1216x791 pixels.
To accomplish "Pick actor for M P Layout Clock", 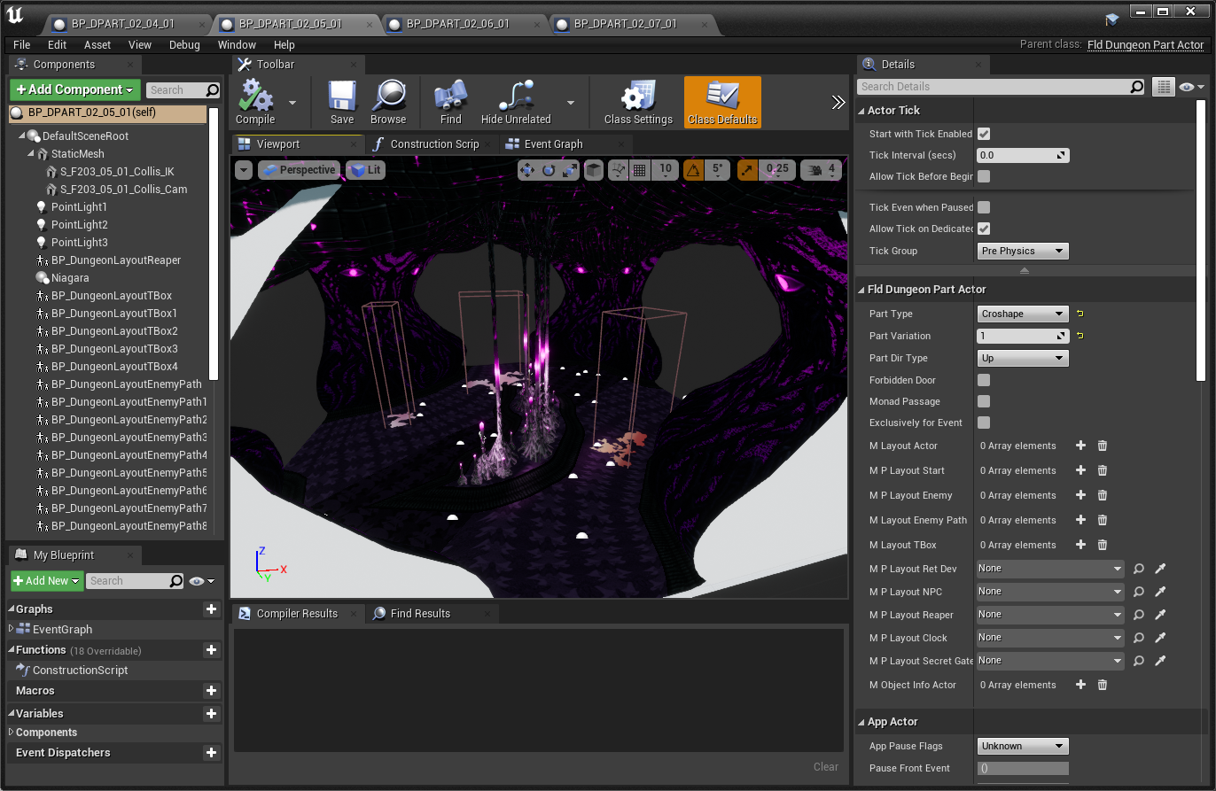I will pos(1160,638).
